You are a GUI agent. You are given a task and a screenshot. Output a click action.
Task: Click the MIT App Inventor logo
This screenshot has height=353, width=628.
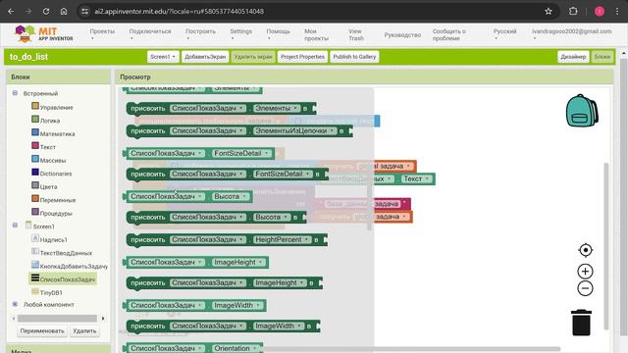point(43,34)
